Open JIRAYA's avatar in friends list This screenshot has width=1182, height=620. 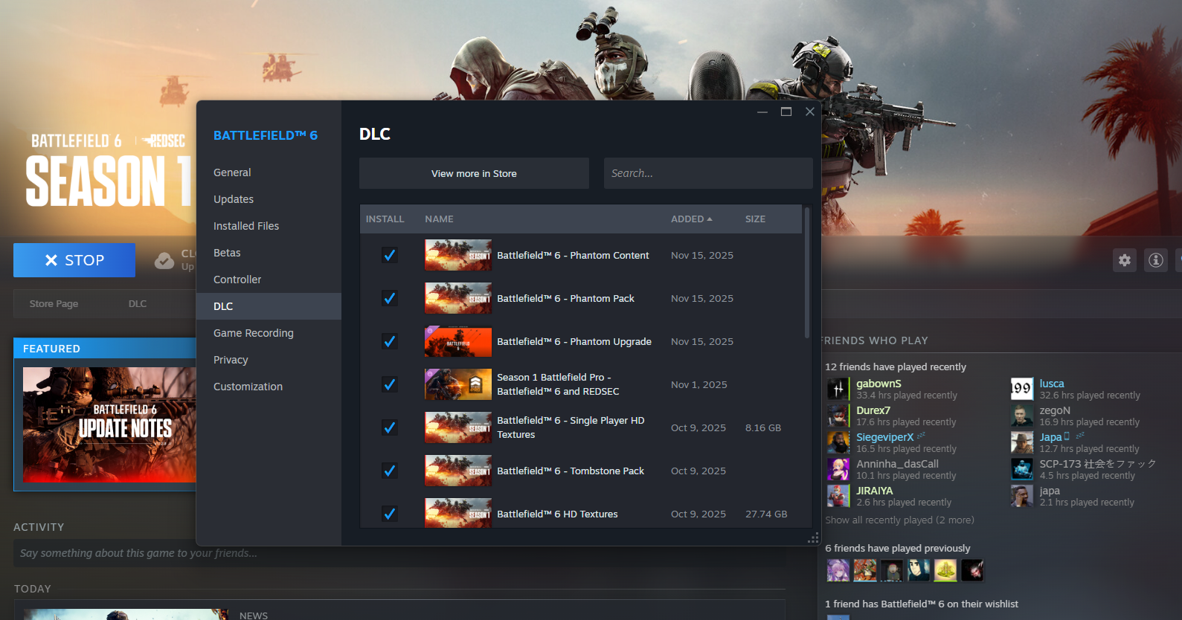[x=838, y=496]
